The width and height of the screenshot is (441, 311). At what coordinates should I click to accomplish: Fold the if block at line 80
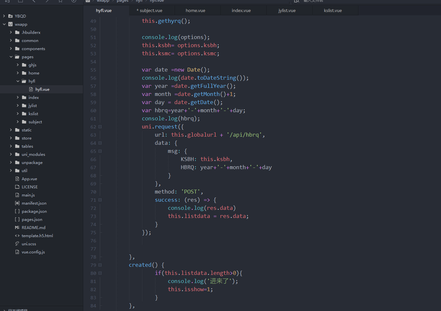click(x=100, y=273)
